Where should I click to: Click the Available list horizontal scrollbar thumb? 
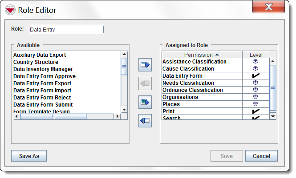[x=53, y=116]
